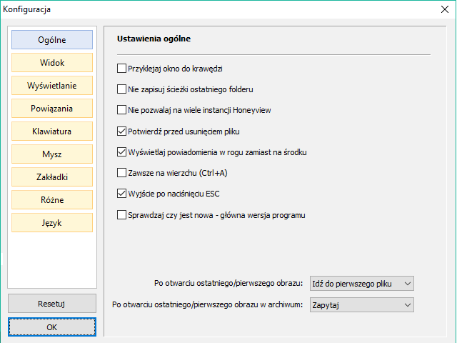457x343 pixels.
Task: Close the Konfiguracja dialog window
Action: (445, 9)
